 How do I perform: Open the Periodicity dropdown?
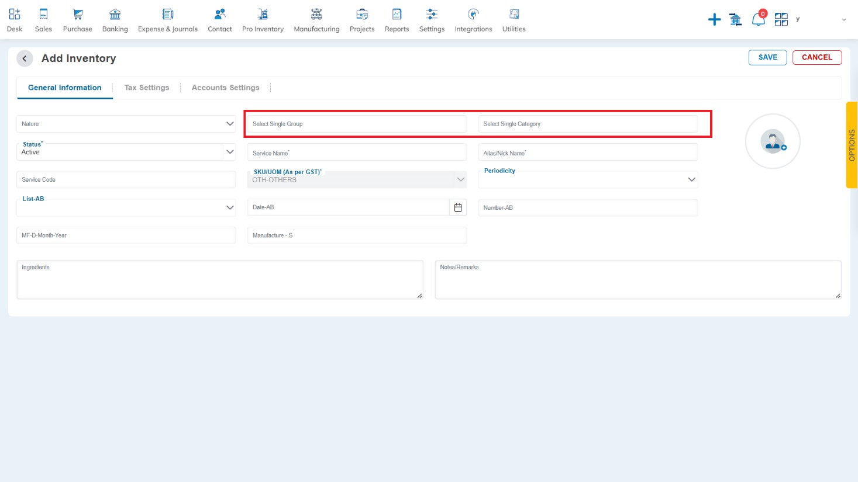tap(691, 179)
